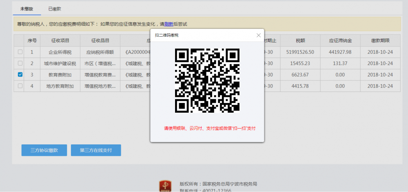Click the 增值税教育费... cell

pos(100,75)
